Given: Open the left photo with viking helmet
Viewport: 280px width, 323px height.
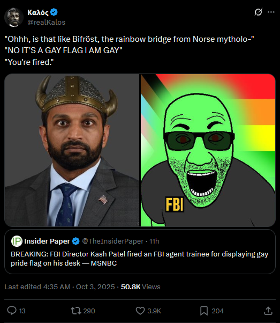Looking at the screenshot, I should [x=72, y=150].
